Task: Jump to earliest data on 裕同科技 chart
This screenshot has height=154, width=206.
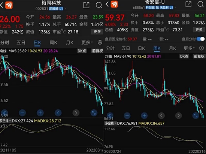Action: coord(4,113)
